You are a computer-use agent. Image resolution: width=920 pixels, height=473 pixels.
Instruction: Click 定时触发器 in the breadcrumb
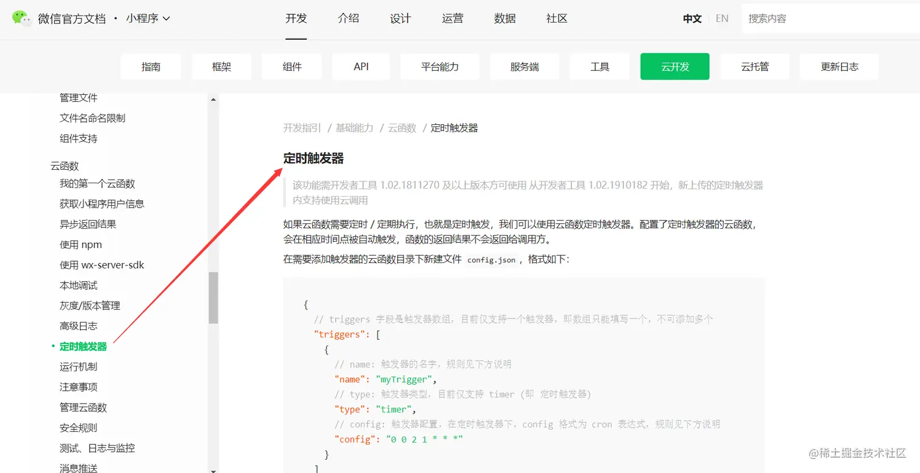click(x=455, y=128)
